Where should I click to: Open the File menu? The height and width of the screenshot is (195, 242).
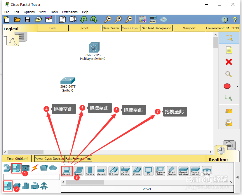pos(7,12)
